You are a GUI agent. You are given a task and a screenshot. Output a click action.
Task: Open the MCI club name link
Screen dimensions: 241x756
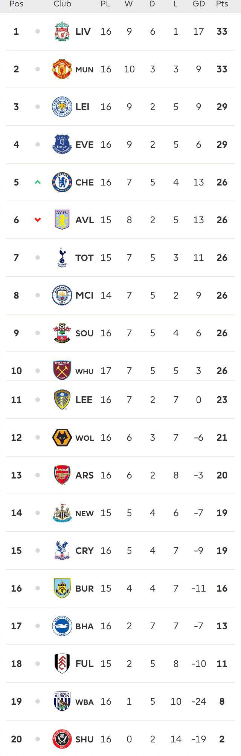[84, 295]
